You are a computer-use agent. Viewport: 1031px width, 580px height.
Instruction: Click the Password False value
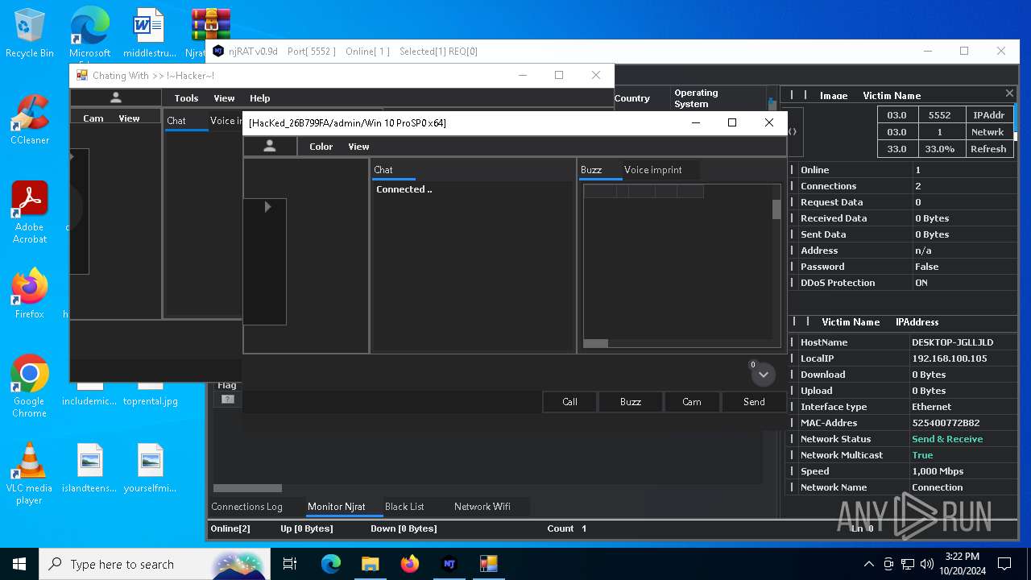[926, 267]
